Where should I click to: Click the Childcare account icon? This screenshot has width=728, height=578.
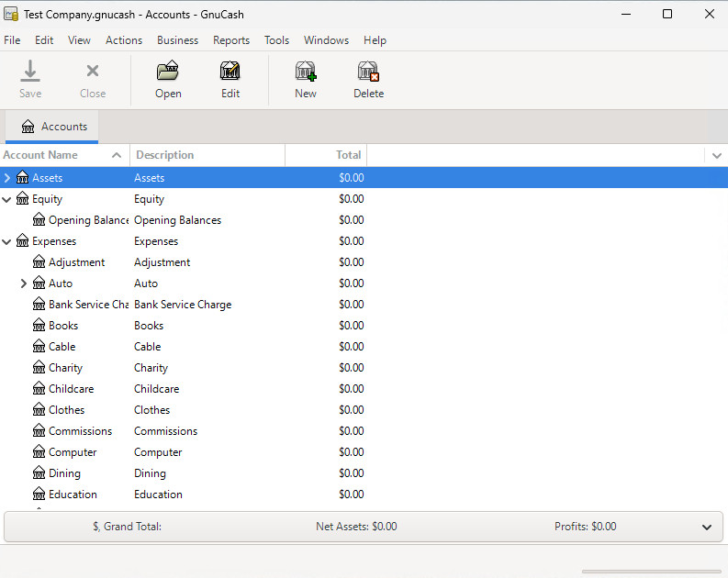(x=39, y=388)
